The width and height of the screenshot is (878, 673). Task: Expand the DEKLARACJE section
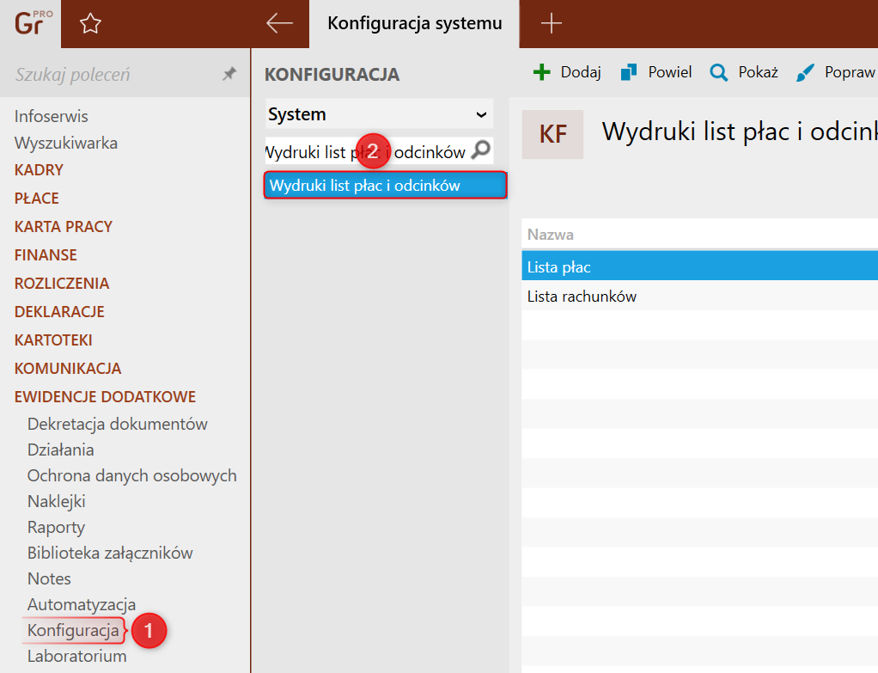(x=59, y=311)
